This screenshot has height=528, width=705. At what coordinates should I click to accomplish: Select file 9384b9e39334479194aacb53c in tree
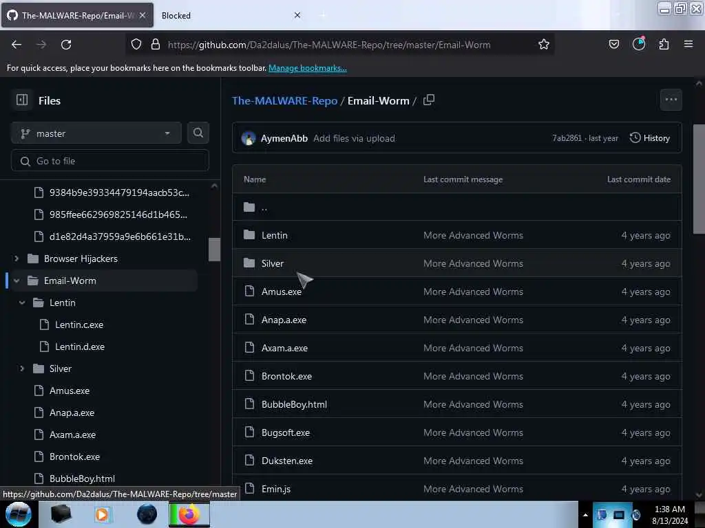click(x=119, y=192)
